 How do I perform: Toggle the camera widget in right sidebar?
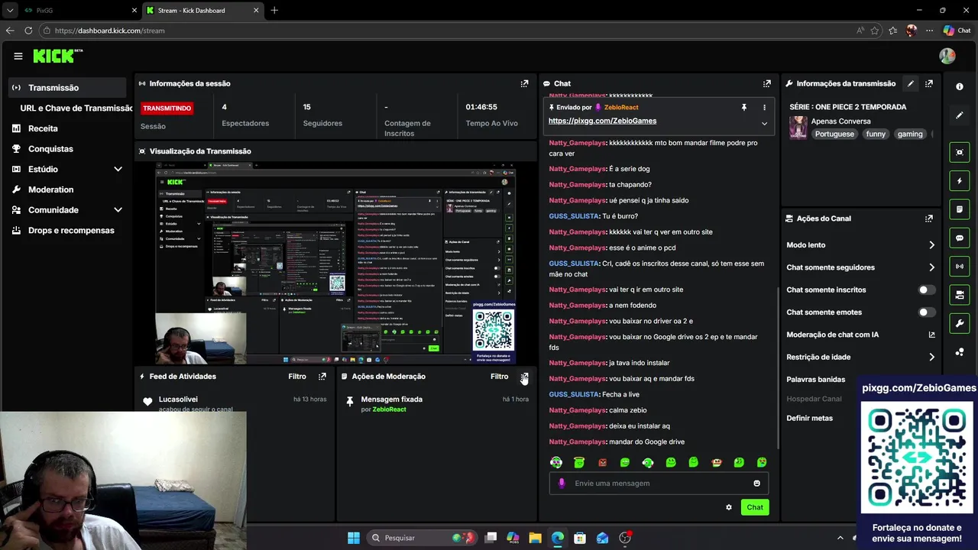[960, 295]
